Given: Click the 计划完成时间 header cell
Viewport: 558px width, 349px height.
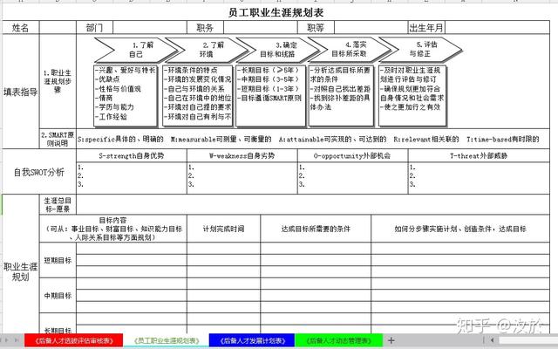Looking at the screenshot, I should click(x=223, y=229).
